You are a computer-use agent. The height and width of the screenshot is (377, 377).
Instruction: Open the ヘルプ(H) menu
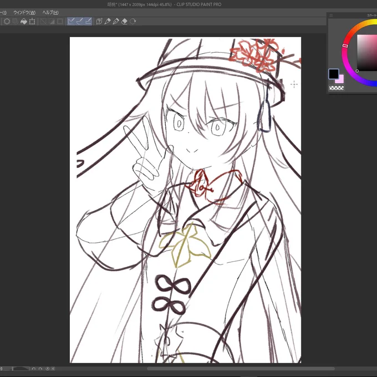click(x=50, y=13)
